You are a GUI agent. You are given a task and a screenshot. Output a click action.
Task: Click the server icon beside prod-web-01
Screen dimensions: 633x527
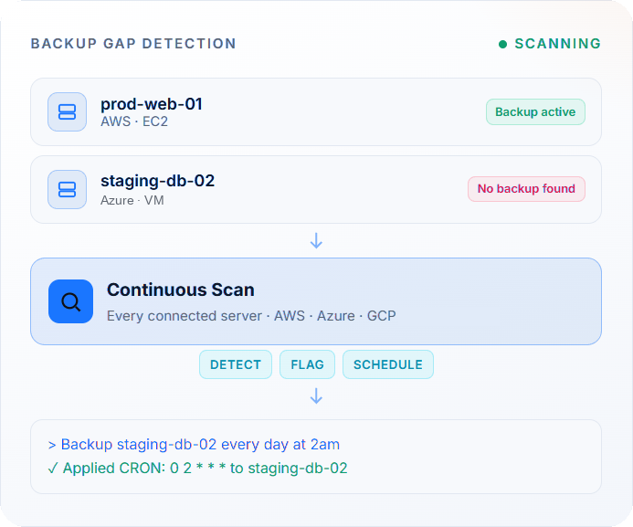67,111
